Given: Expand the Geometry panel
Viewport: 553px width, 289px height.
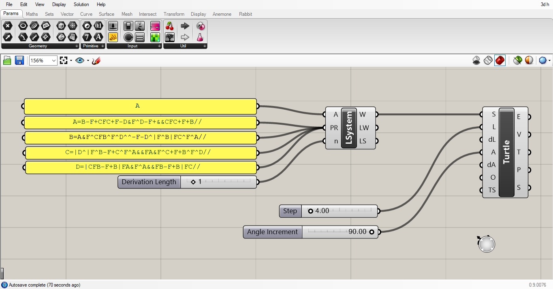Looking at the screenshot, I should [x=77, y=46].
